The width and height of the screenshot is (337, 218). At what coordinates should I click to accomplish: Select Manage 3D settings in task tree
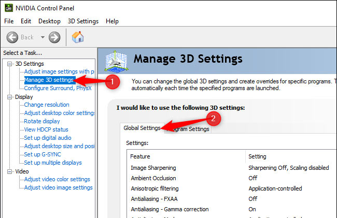(x=50, y=80)
